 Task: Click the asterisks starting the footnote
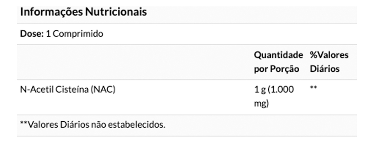[23, 124]
